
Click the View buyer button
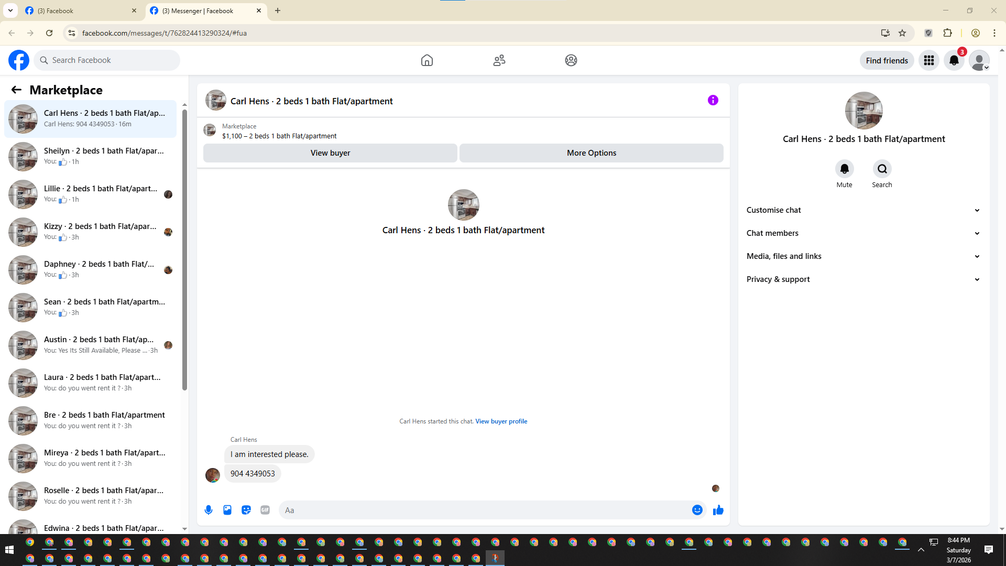click(330, 153)
